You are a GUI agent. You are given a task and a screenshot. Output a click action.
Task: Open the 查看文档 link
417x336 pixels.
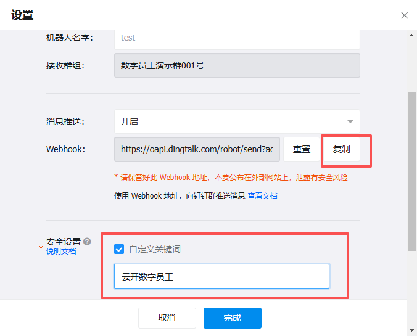262,196
